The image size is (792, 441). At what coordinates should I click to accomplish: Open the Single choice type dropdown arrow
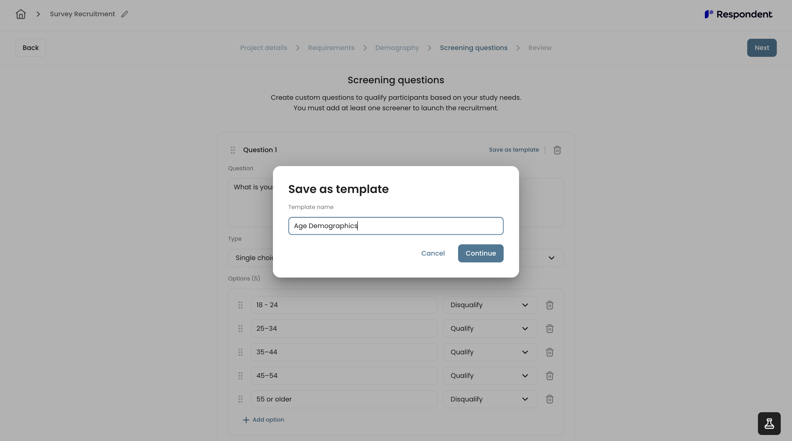551,258
